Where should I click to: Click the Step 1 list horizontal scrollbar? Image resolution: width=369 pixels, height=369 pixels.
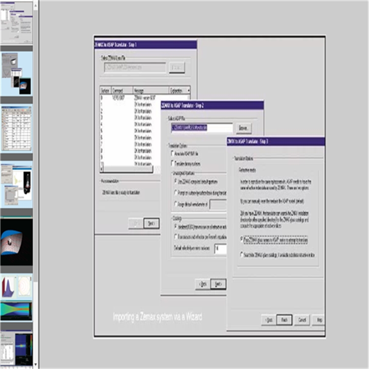pos(128,169)
